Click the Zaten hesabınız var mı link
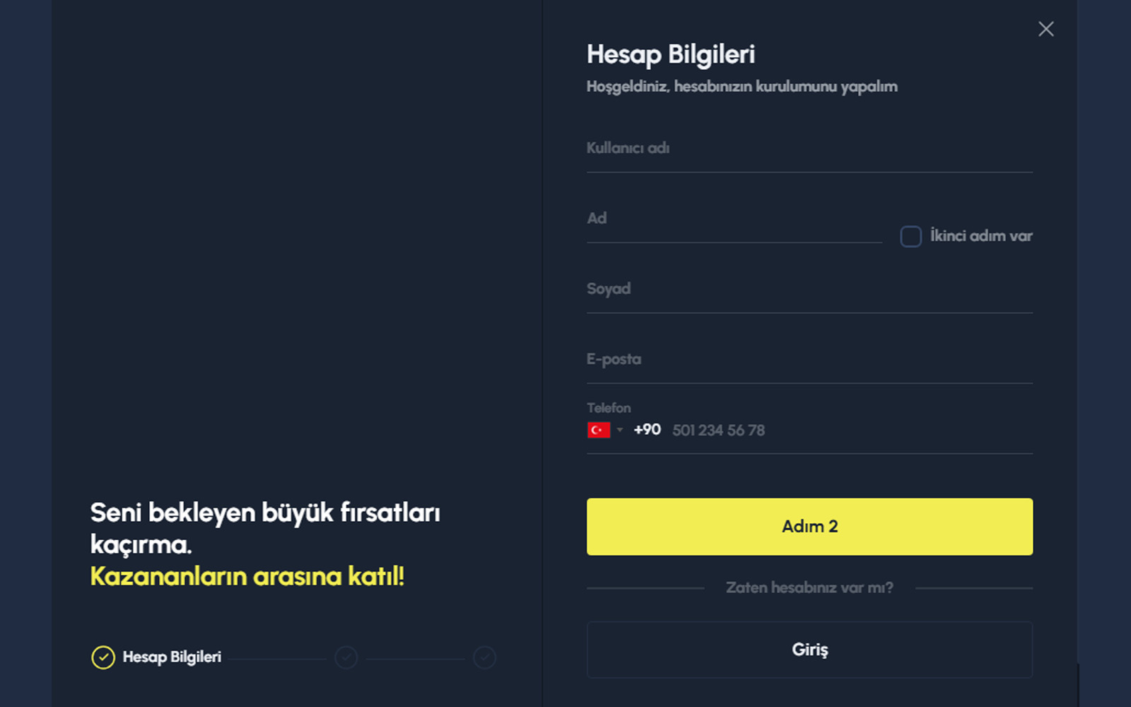 (x=809, y=588)
